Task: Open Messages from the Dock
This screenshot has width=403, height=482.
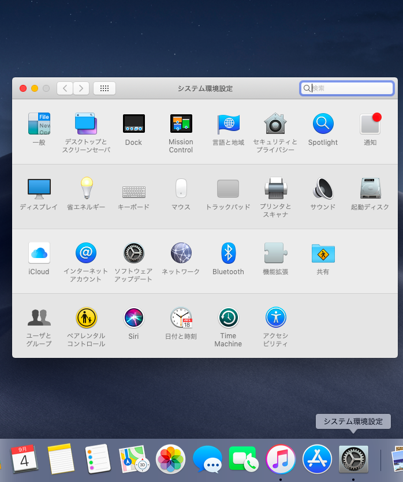Action: [207, 459]
